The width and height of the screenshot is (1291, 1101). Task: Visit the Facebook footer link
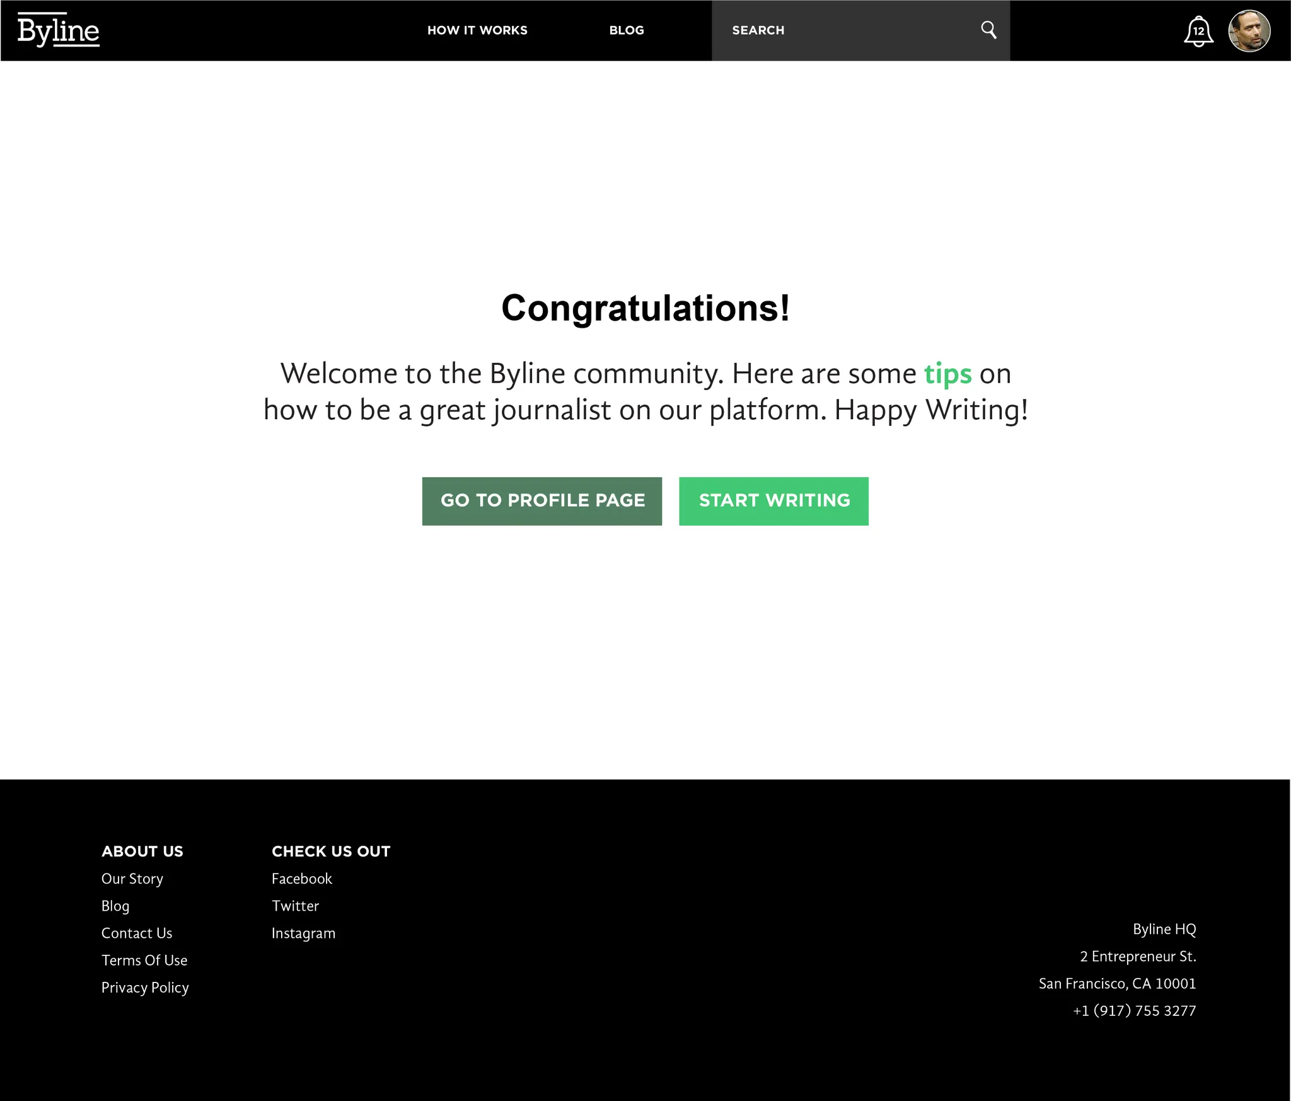[301, 879]
